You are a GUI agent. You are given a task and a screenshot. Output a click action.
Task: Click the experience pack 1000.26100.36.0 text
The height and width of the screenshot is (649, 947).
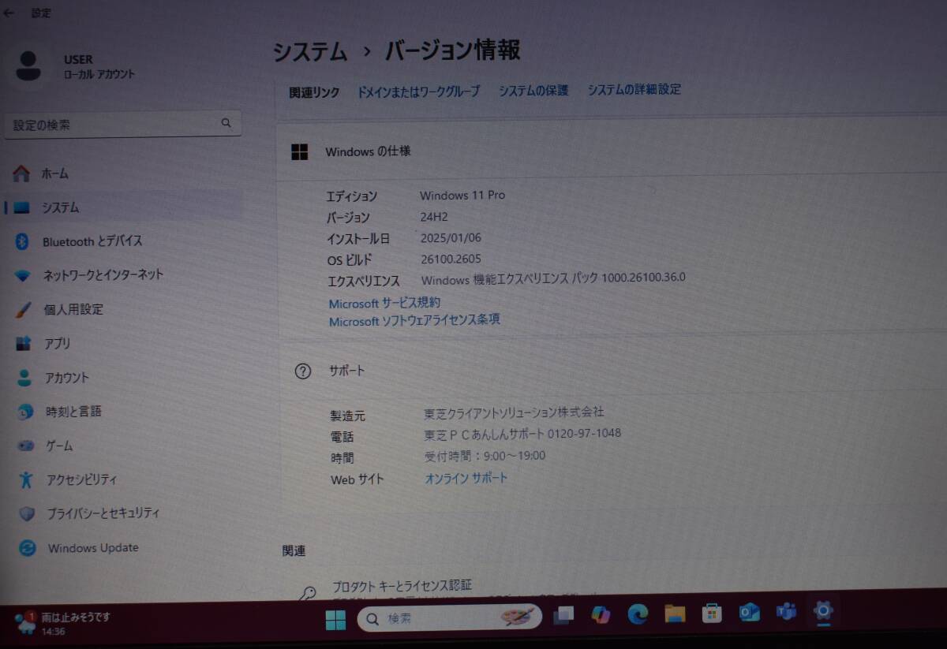(643, 278)
